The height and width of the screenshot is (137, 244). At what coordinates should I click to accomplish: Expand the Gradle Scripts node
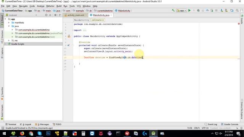[6, 44]
